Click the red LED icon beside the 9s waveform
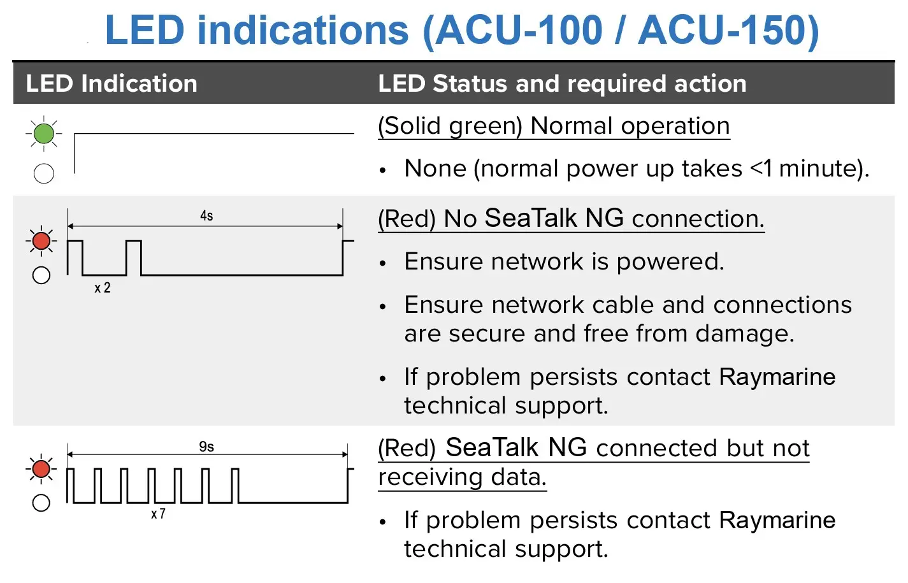The image size is (908, 583). click(41, 469)
